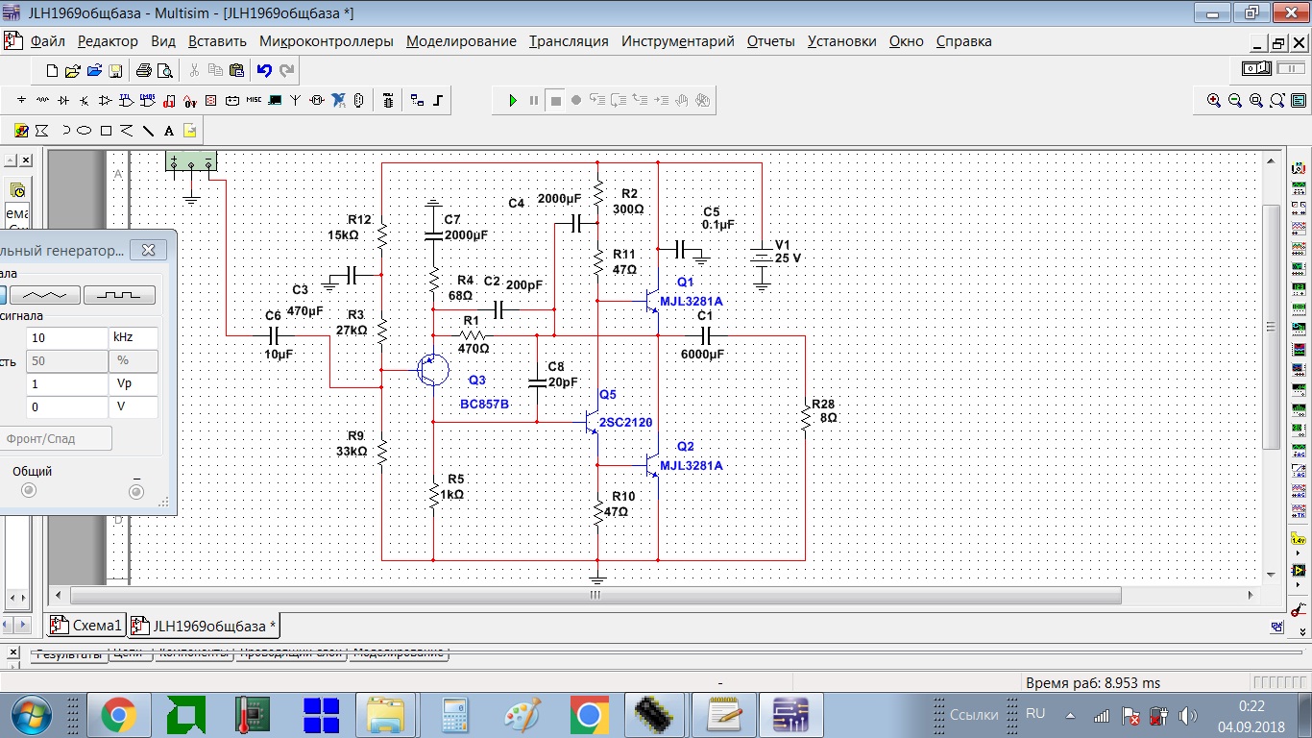Open the kHz frequency unit selector
This screenshot has width=1312, height=738.
click(x=134, y=338)
